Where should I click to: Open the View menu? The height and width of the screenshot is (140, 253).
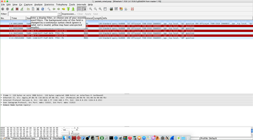point(15,5)
